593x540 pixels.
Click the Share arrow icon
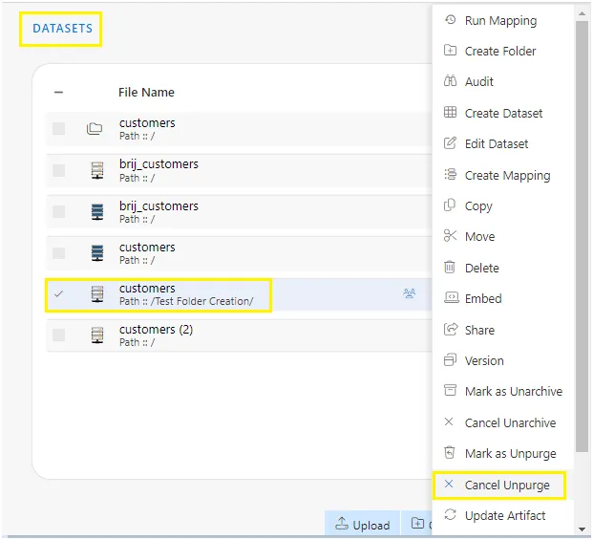(x=450, y=329)
